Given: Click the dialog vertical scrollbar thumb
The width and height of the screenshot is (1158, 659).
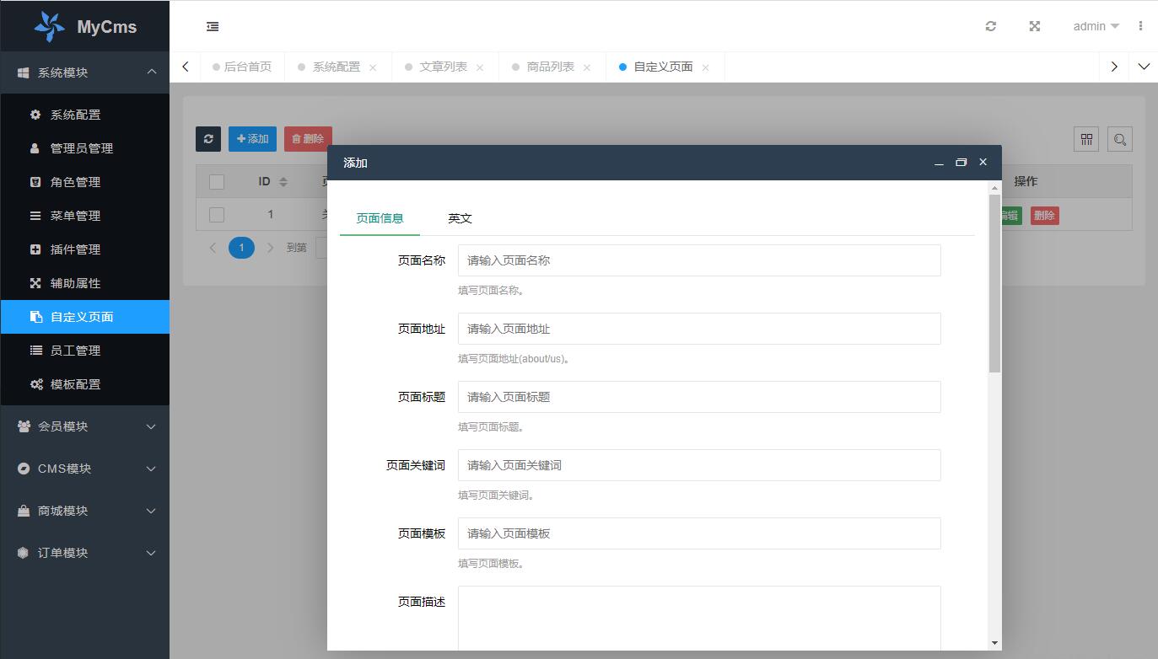Looking at the screenshot, I should (x=995, y=283).
